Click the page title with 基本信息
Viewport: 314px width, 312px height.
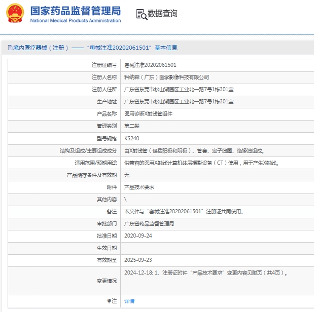point(95,48)
